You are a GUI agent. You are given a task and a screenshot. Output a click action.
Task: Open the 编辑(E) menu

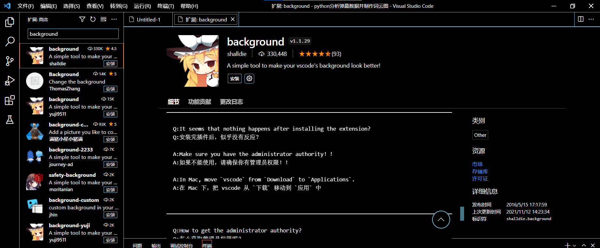point(49,6)
